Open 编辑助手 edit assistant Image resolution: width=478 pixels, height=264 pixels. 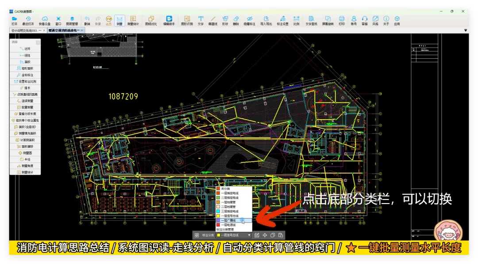tap(169, 21)
